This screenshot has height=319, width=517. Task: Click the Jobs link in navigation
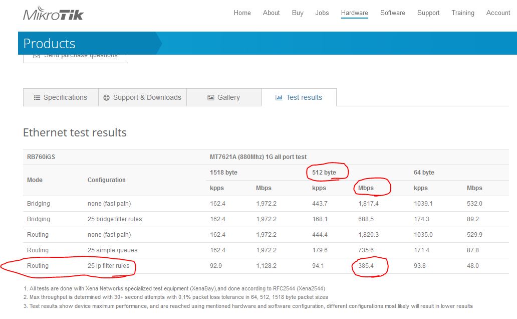(x=322, y=13)
